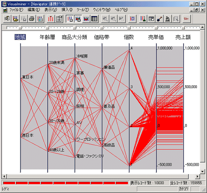Click the 西日本 category label

(x=28, y=135)
